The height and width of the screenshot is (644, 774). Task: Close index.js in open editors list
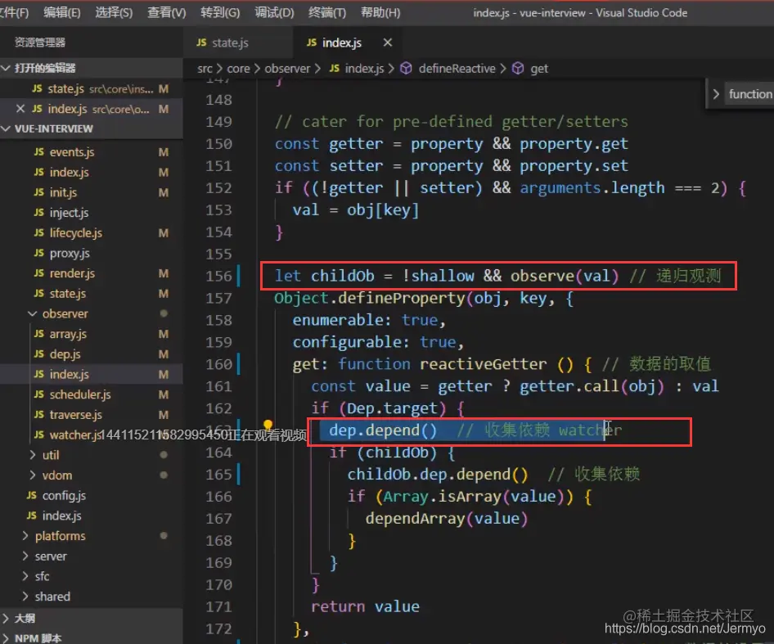click(x=20, y=109)
